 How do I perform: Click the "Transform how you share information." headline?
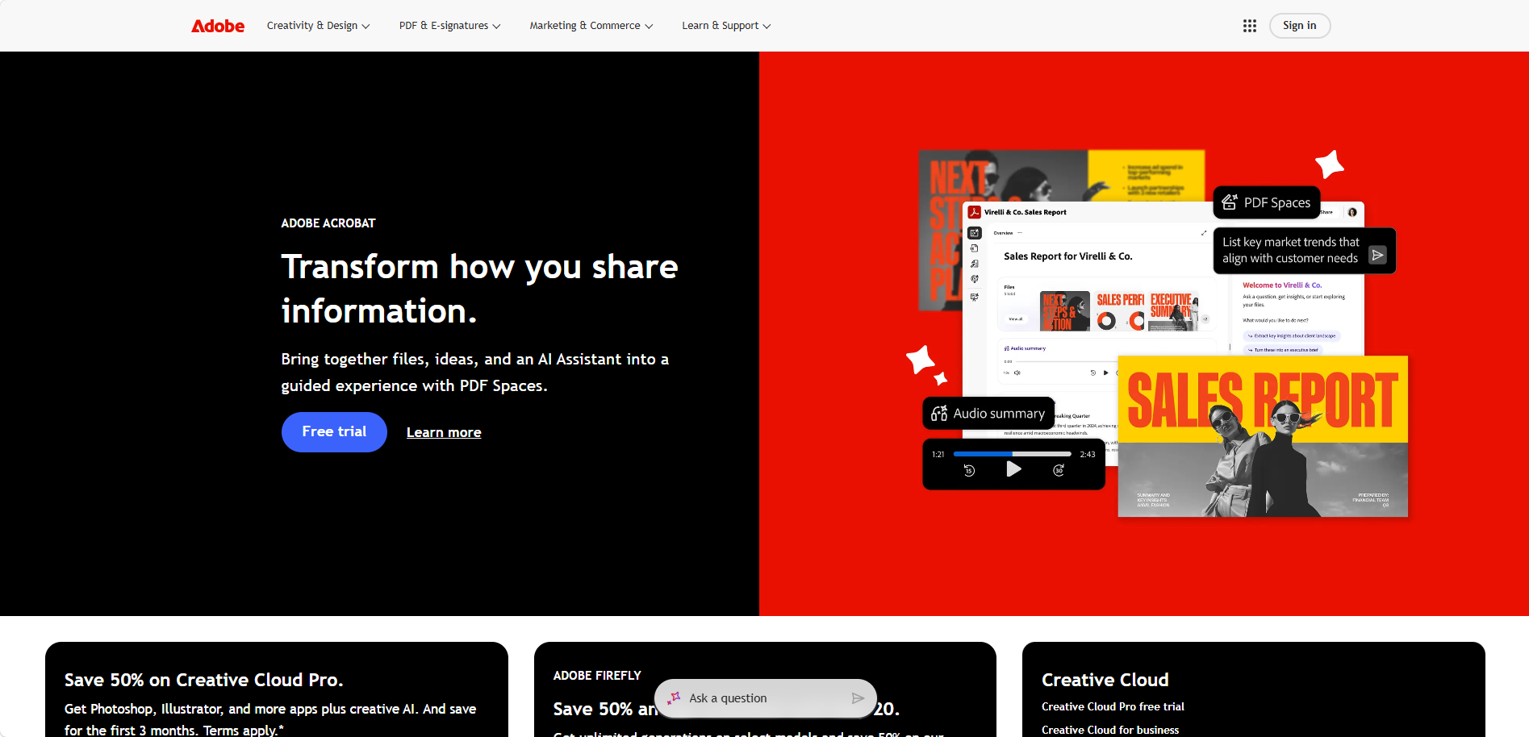479,289
